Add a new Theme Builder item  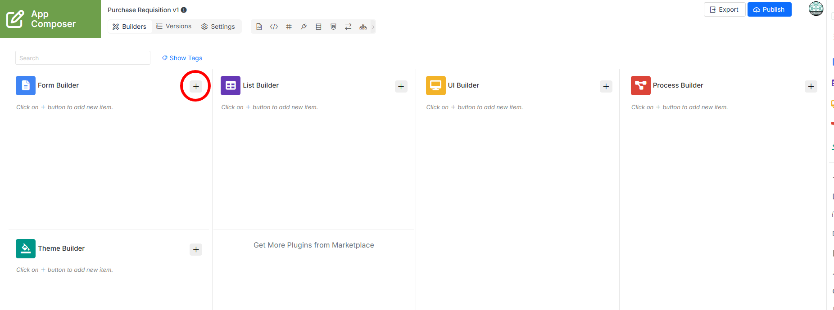coord(196,249)
